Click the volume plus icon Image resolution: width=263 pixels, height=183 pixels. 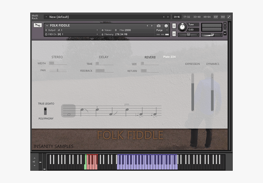tap(220, 35)
